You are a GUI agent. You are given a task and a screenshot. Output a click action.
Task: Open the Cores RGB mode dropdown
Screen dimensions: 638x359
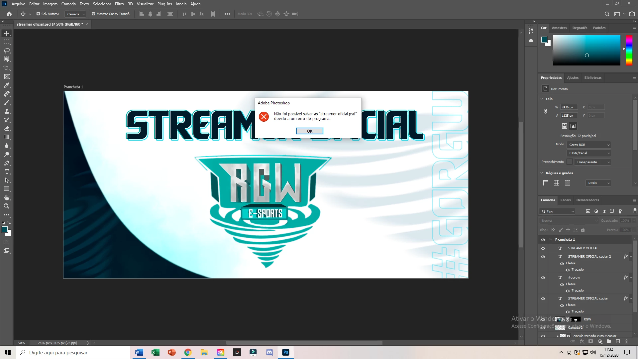[588, 145]
